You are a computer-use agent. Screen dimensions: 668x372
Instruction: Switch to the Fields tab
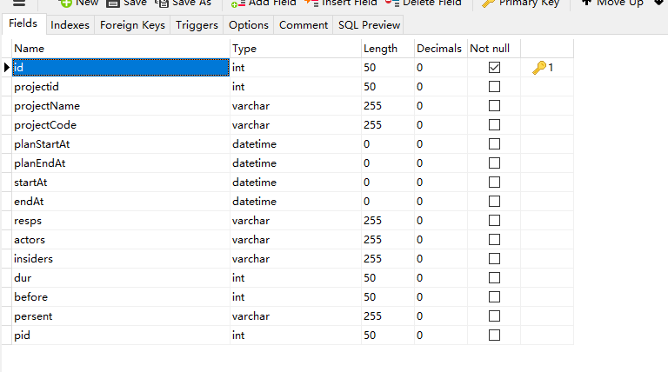point(23,23)
